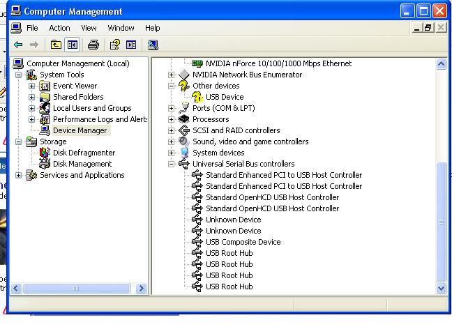The image size is (452, 336).
Task: Click the Services and Applications icon
Action: 31,175
